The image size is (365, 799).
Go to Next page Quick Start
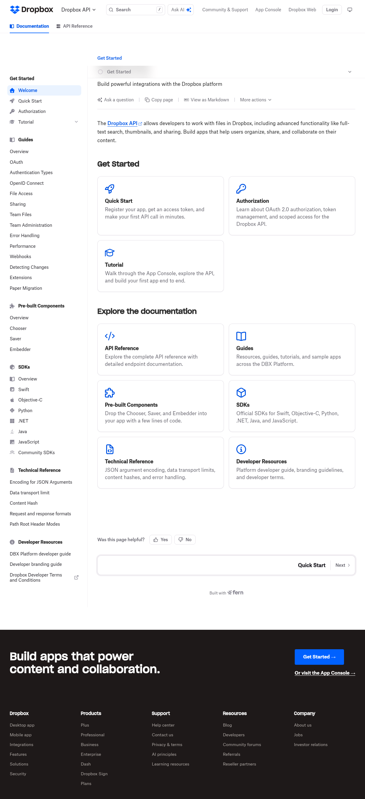pos(226,565)
